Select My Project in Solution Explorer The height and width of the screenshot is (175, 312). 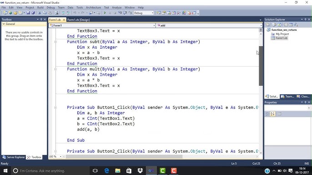point(282,34)
